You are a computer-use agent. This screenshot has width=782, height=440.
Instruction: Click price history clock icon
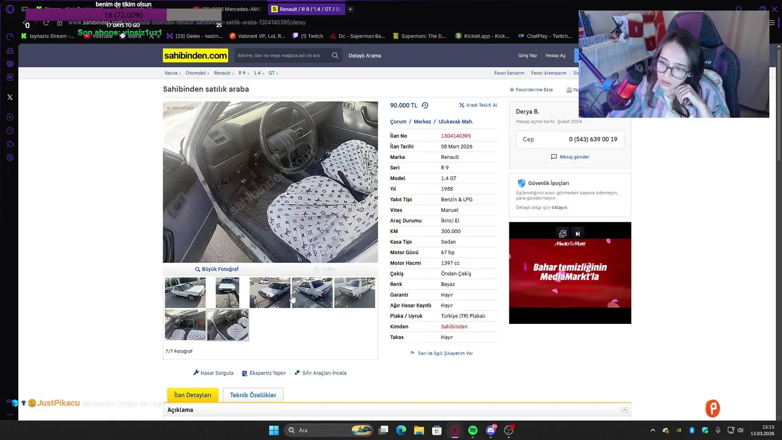(x=425, y=105)
